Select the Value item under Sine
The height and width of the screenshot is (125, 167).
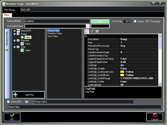click(27, 50)
